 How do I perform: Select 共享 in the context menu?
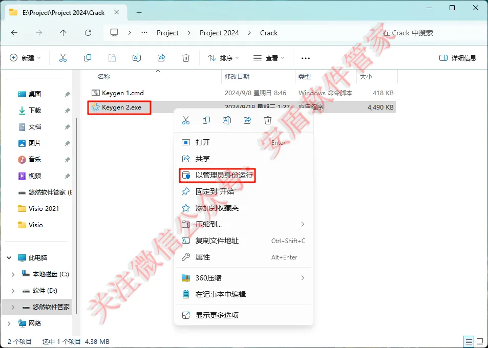tap(244, 159)
